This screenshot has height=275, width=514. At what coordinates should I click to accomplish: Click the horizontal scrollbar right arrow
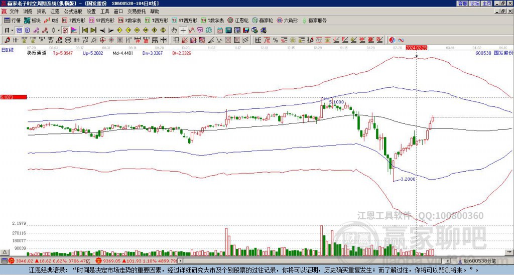pyautogui.click(x=448, y=261)
